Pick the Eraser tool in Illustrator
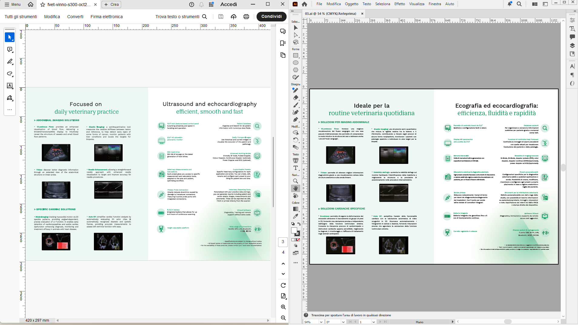This screenshot has width=578, height=325. tap(296, 98)
